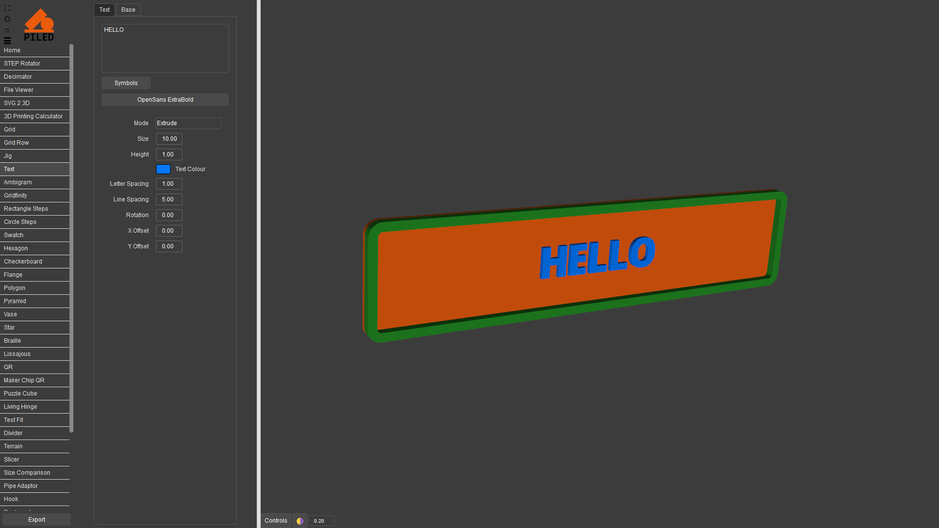Switch to the Base tab
Viewport: 939px width, 528px height.
pyautogui.click(x=128, y=10)
